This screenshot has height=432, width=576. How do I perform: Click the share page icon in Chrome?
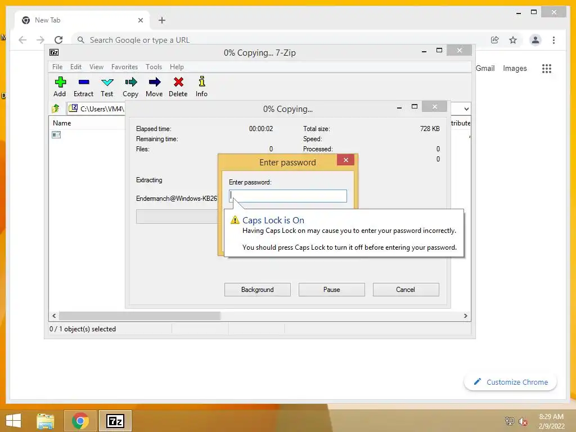click(495, 40)
